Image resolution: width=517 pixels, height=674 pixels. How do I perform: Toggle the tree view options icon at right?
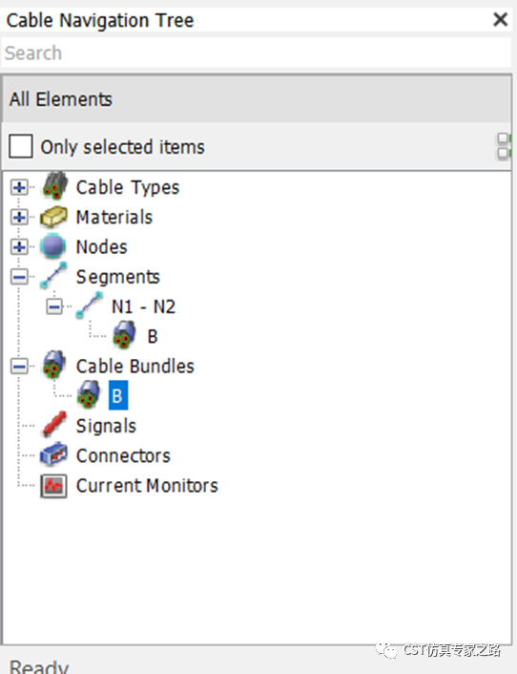point(504,146)
